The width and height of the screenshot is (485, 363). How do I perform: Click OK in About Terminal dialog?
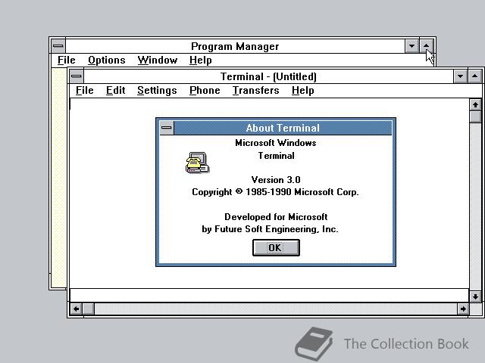point(276,247)
